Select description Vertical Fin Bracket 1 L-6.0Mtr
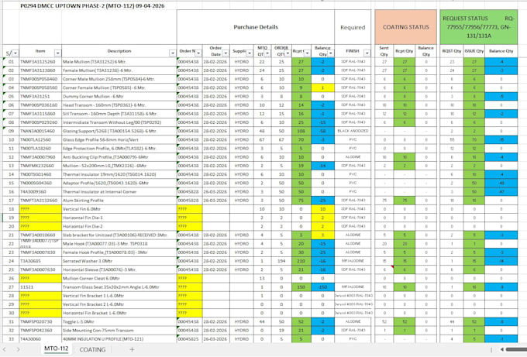 [119, 296]
